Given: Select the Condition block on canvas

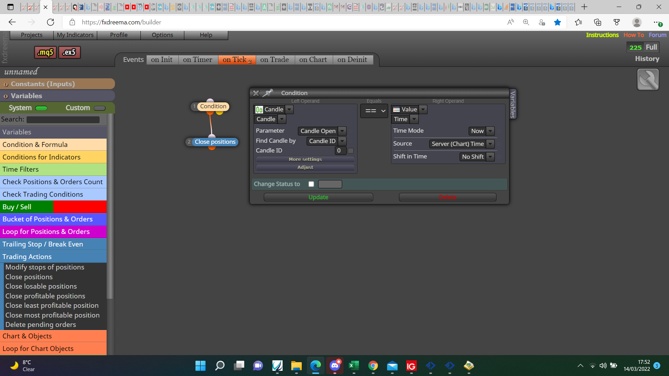Looking at the screenshot, I should 213,107.
